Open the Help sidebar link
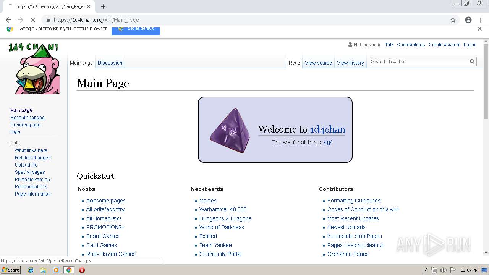Image resolution: width=489 pixels, height=275 pixels. (15, 132)
